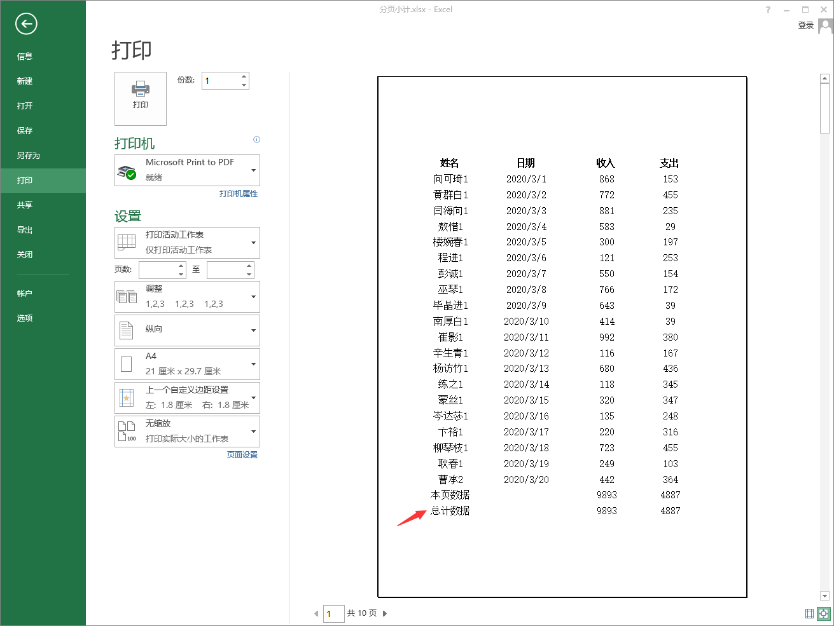Image resolution: width=834 pixels, height=626 pixels.
Task: Open the 导出 Export tab
Action: pos(43,230)
